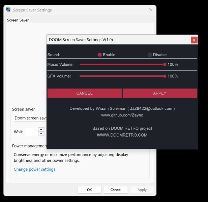
Task: Click Cancel in the Screen Saver Settings window
Action: 116,190
